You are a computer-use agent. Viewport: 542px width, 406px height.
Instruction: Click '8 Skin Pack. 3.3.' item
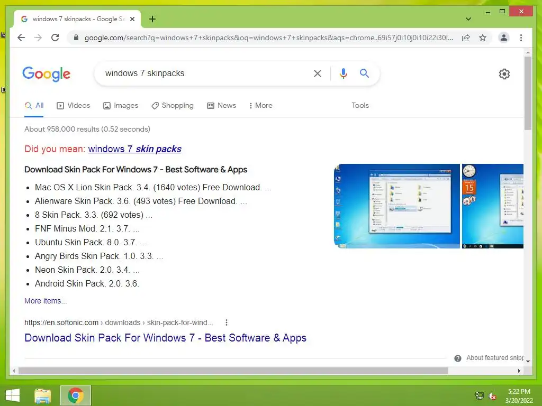pos(94,215)
